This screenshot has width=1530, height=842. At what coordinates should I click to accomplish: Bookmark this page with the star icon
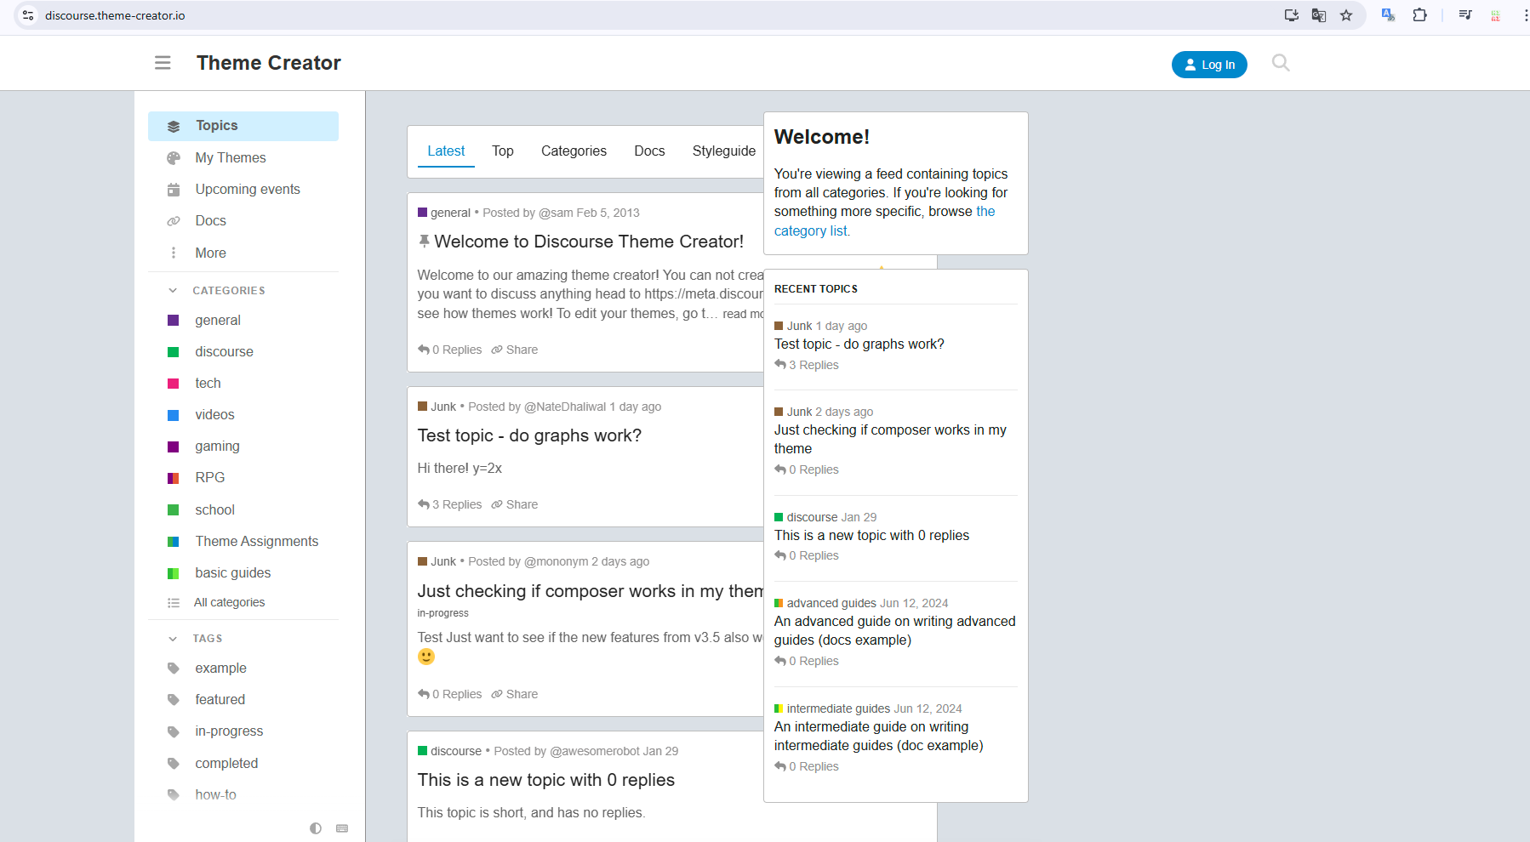pyautogui.click(x=1346, y=15)
